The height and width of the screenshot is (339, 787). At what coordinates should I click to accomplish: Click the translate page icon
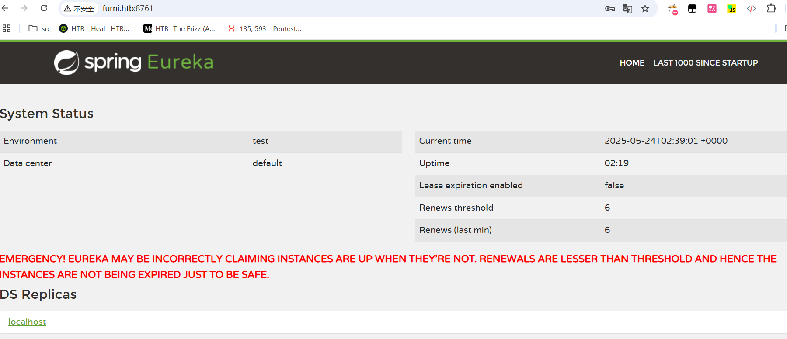627,9
